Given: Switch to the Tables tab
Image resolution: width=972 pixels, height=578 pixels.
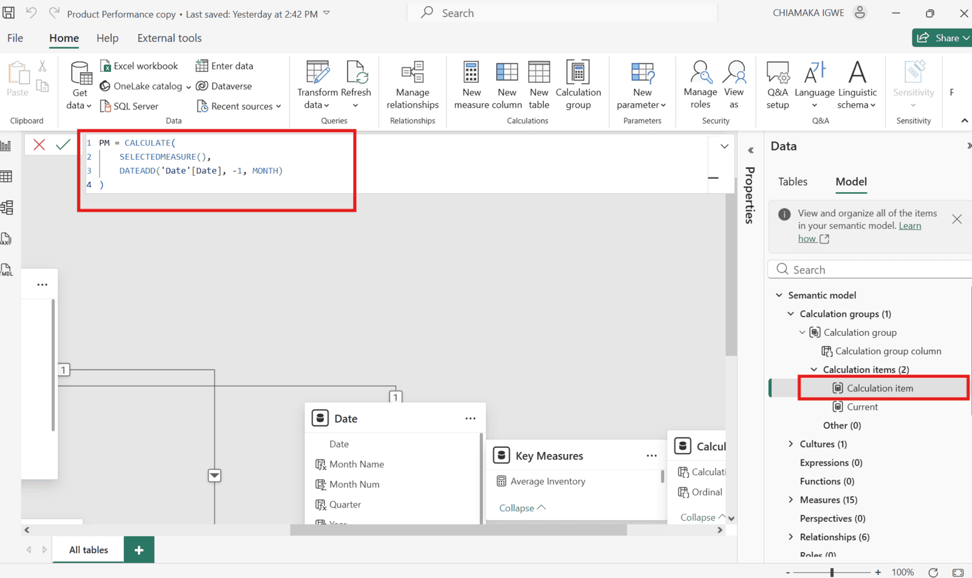Looking at the screenshot, I should point(792,182).
